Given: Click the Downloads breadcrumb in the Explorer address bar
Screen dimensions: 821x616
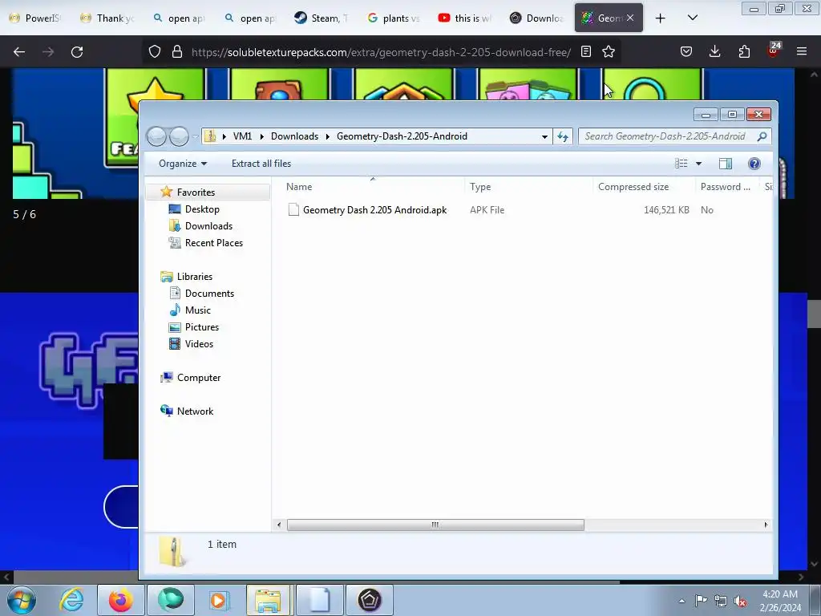Looking at the screenshot, I should (294, 136).
